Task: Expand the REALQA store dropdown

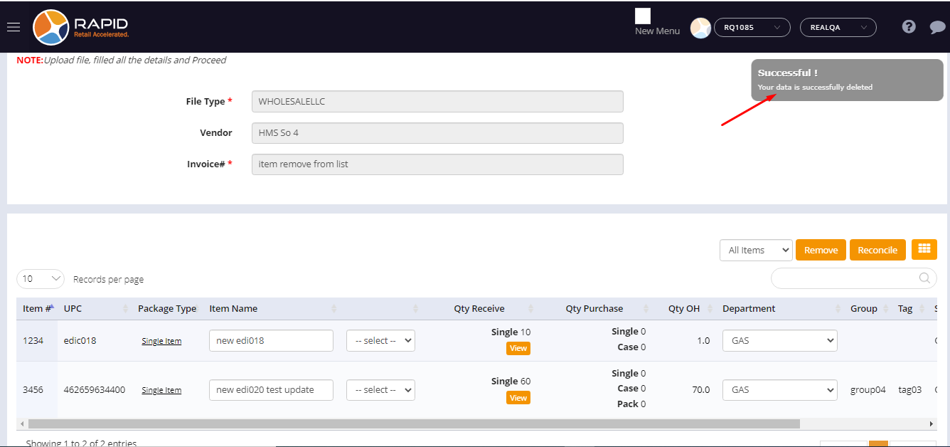Action: click(x=838, y=28)
